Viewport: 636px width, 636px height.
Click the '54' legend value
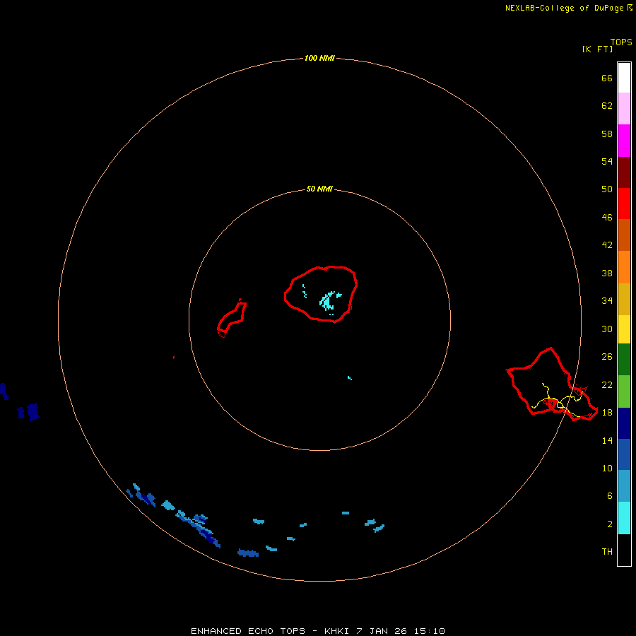pyautogui.click(x=607, y=161)
